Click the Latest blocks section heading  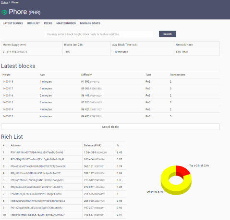tap(18, 66)
